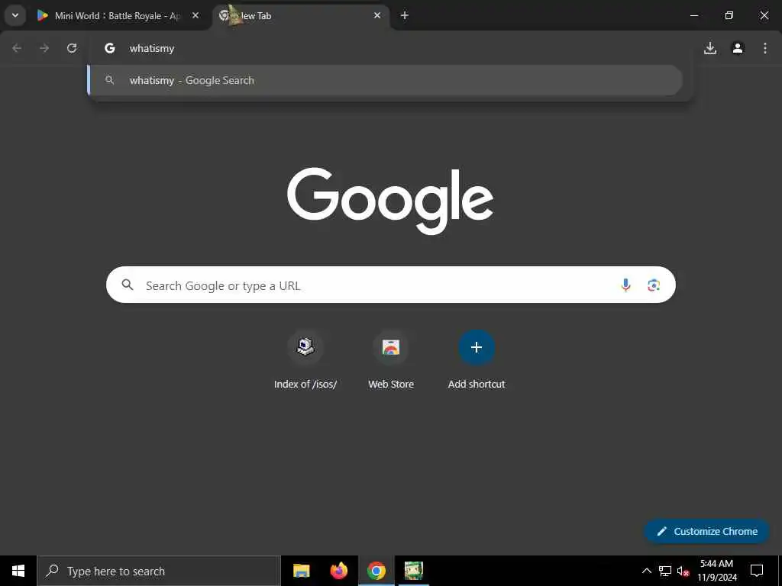Open the notification center icon
782x586 pixels.
[x=757, y=571]
